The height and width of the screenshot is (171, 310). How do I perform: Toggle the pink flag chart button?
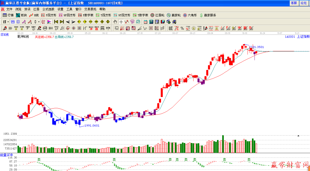point(49,22)
